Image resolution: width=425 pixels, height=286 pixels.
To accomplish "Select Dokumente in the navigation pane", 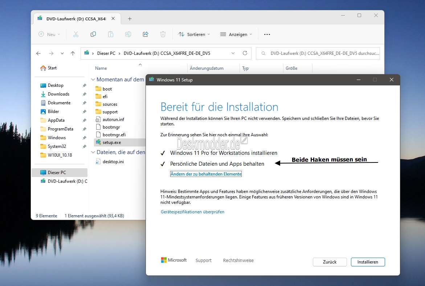I will (59, 102).
